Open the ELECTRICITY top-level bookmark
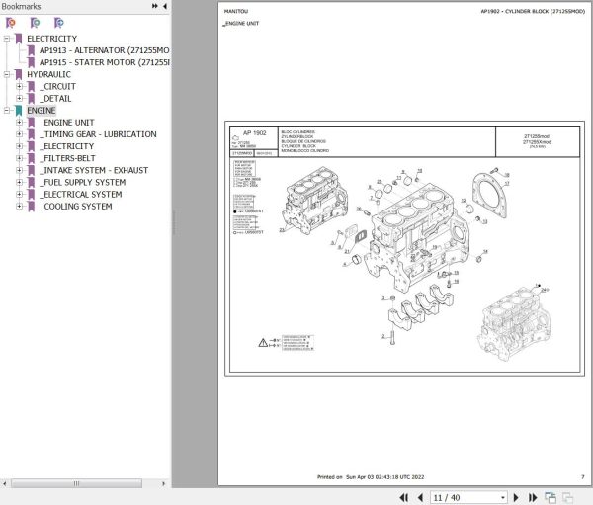This screenshot has height=505, width=593. pos(51,39)
